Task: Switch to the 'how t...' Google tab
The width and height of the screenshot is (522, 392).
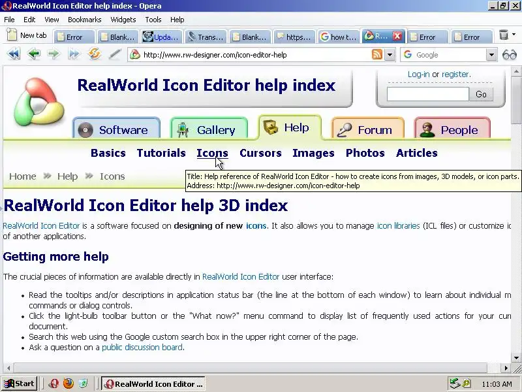Action: point(338,37)
